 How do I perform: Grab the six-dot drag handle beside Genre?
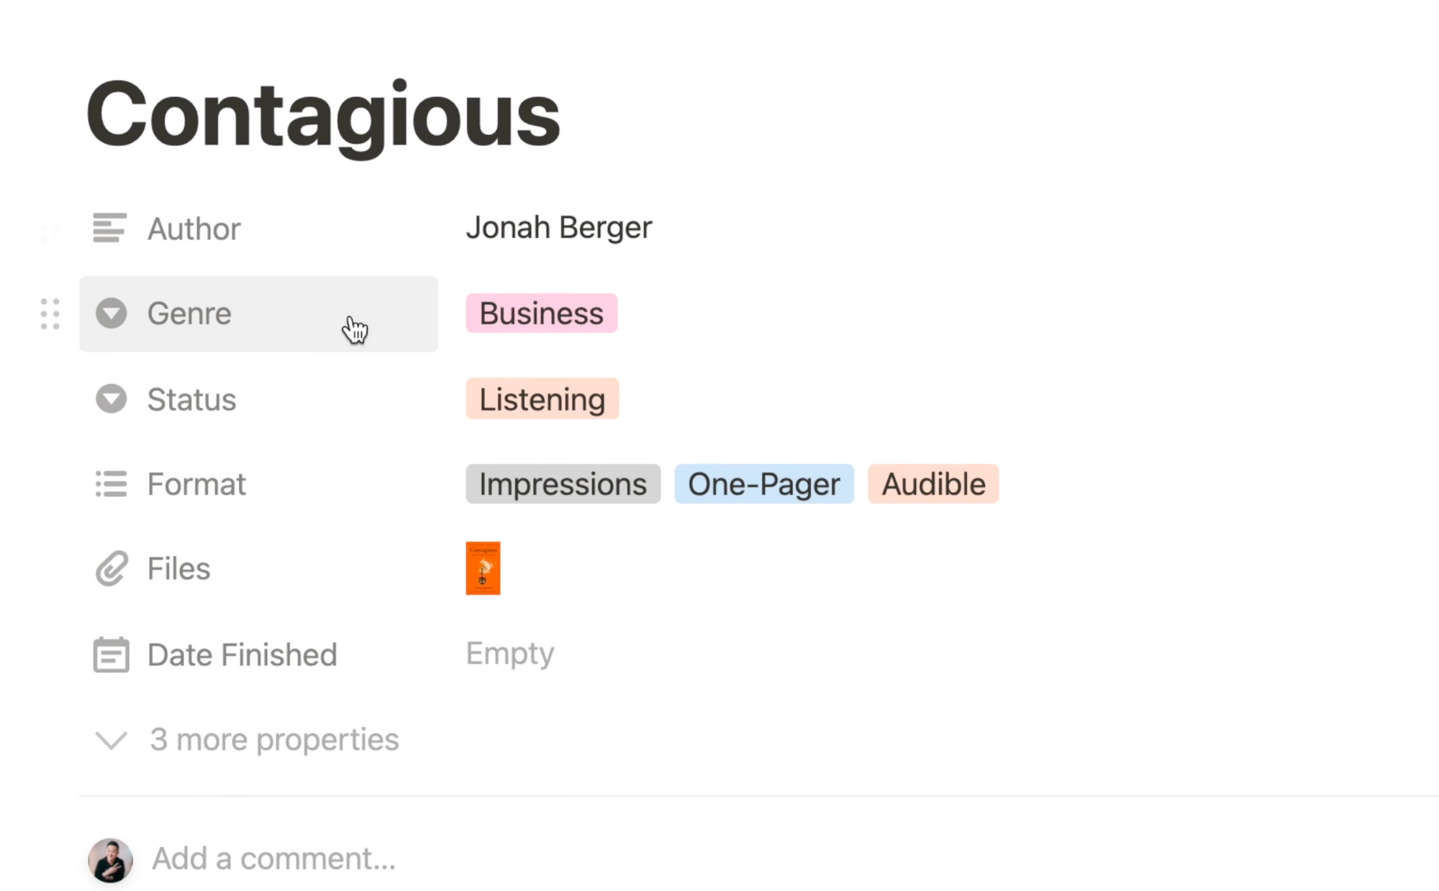tap(50, 314)
